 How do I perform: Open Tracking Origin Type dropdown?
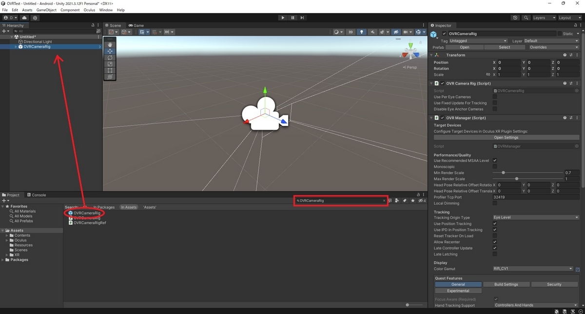pos(536,217)
